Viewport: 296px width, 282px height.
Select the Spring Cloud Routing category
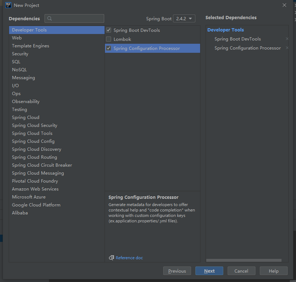coord(57,157)
